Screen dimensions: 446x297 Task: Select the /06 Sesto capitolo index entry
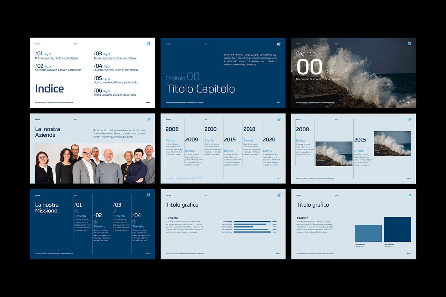pyautogui.click(x=115, y=92)
